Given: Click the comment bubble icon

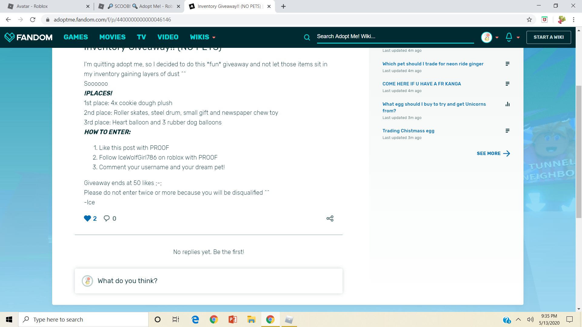Looking at the screenshot, I should click(x=107, y=218).
